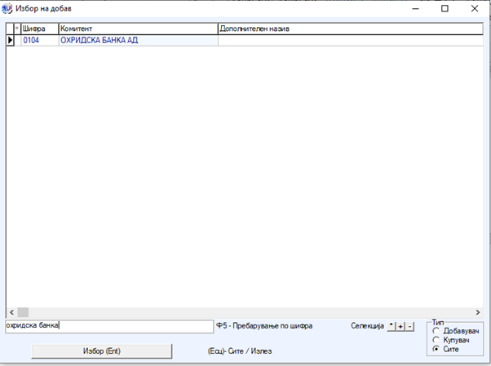The width and height of the screenshot is (491, 366).
Task: Click the Комитент column header
Action: click(138, 29)
